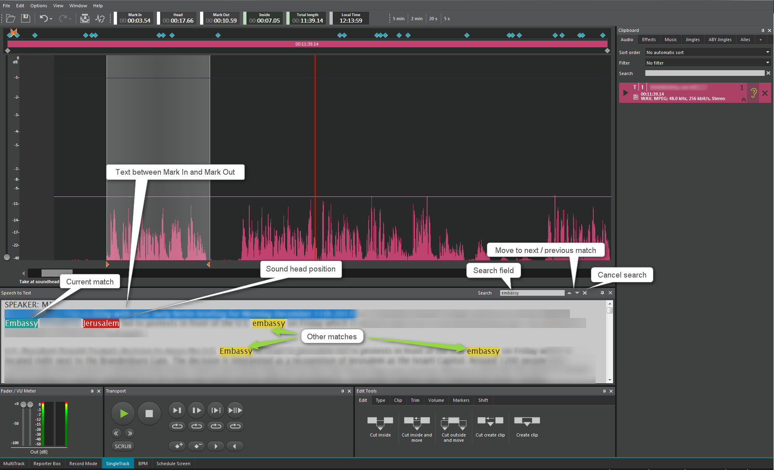Set zoom to 5 min
Screen dimensions: 774x470
tap(398, 19)
